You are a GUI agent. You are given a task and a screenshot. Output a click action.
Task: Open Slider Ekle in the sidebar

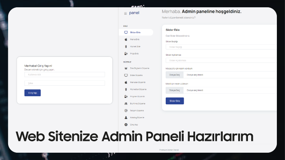click(x=136, y=32)
